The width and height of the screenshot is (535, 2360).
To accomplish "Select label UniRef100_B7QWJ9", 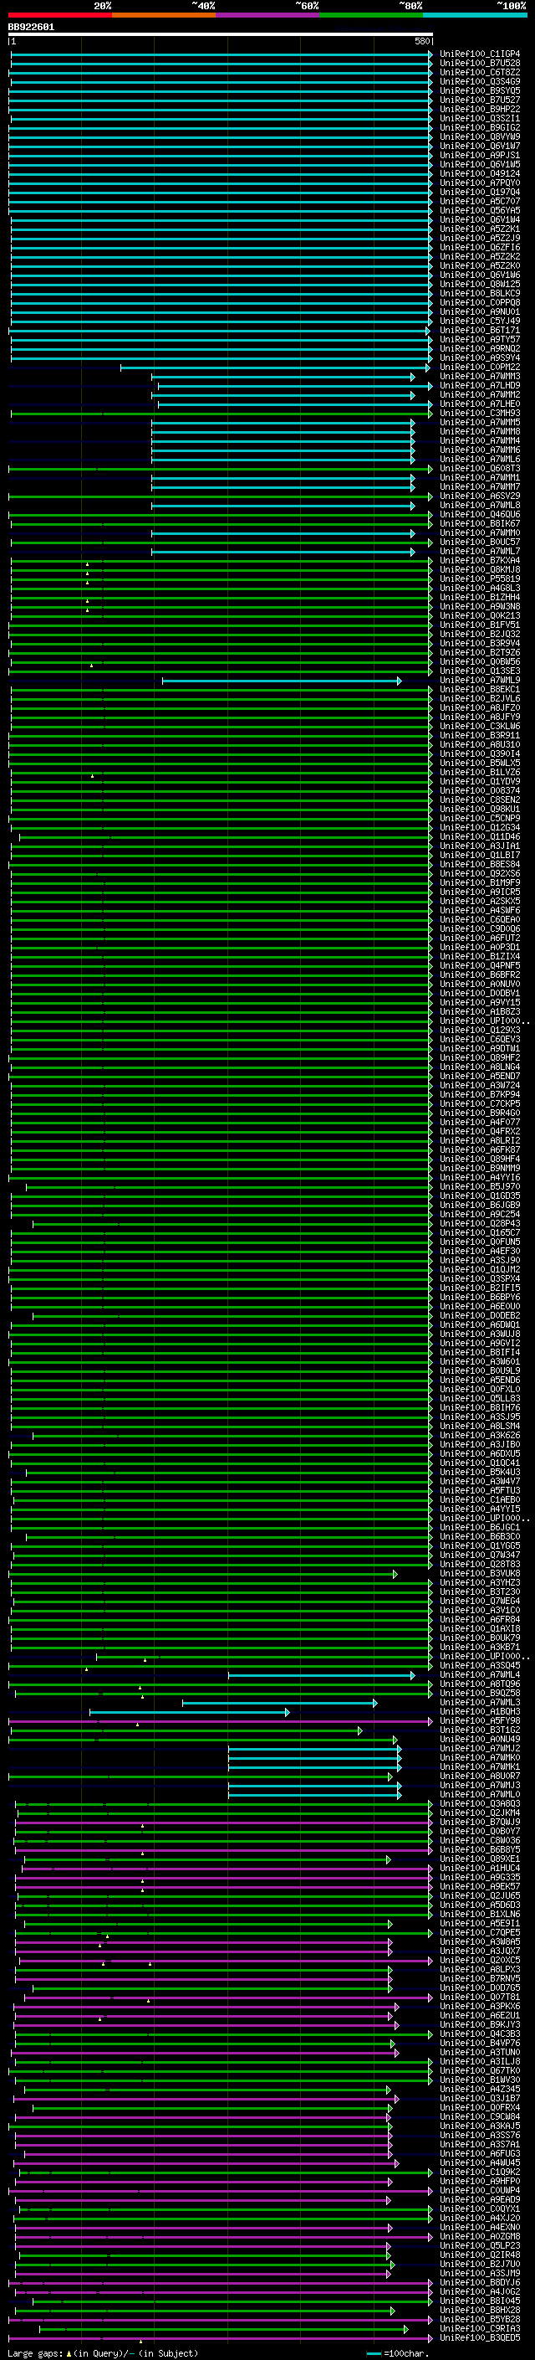I will (479, 1823).
